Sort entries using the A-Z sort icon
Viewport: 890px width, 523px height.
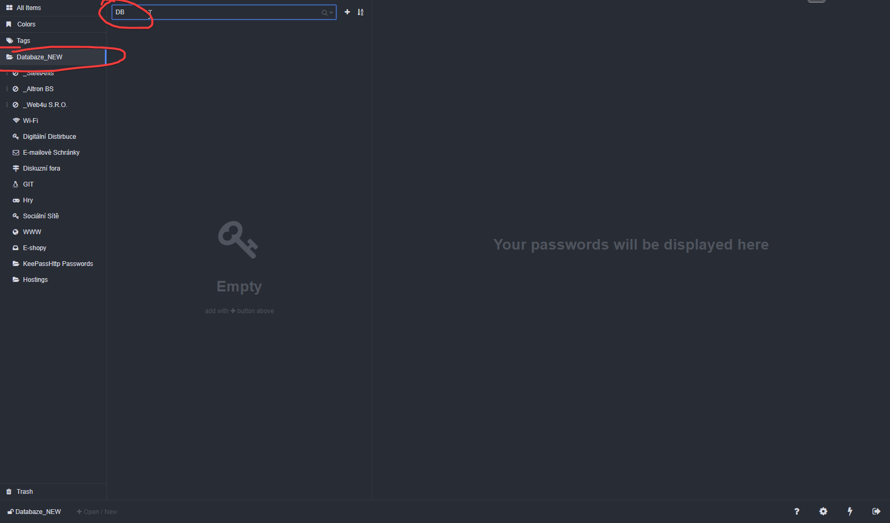click(361, 12)
